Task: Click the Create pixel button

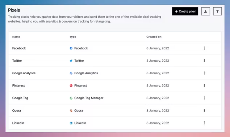Action: 185,11
